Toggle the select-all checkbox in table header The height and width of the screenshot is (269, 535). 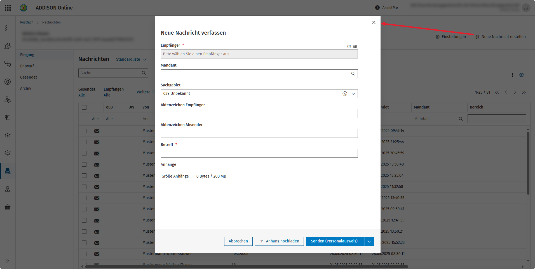pyautogui.click(x=84, y=107)
